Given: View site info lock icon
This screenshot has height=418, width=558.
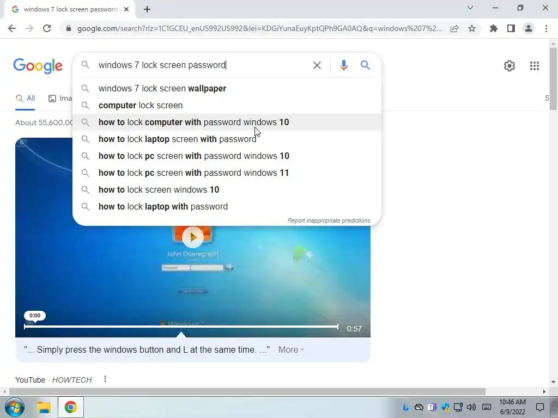Looking at the screenshot, I should (69, 28).
